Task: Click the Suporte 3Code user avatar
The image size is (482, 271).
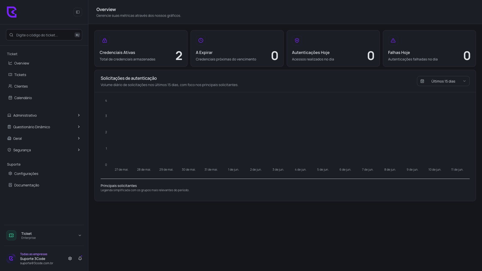Action: click(11, 258)
